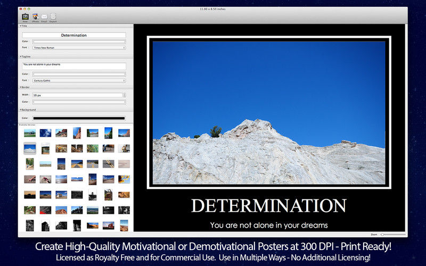Open the iPhoto toolbar icon
The height and width of the screenshot is (266, 426).
point(35,17)
